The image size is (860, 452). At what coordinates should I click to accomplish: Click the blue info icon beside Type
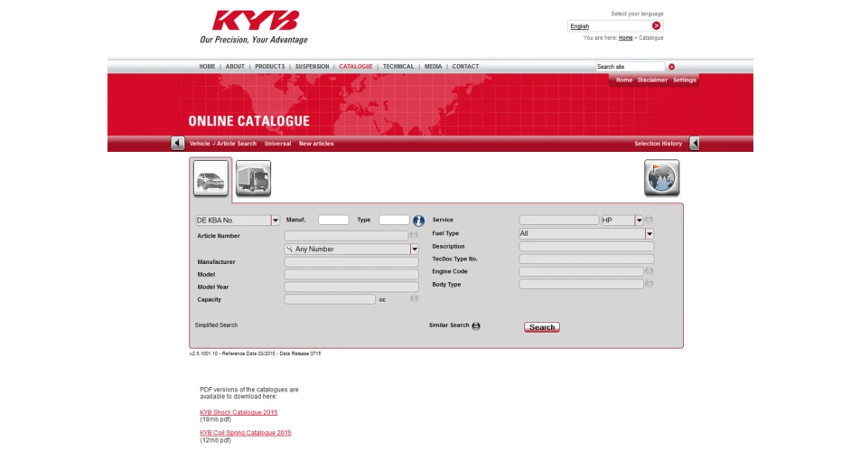(x=418, y=221)
